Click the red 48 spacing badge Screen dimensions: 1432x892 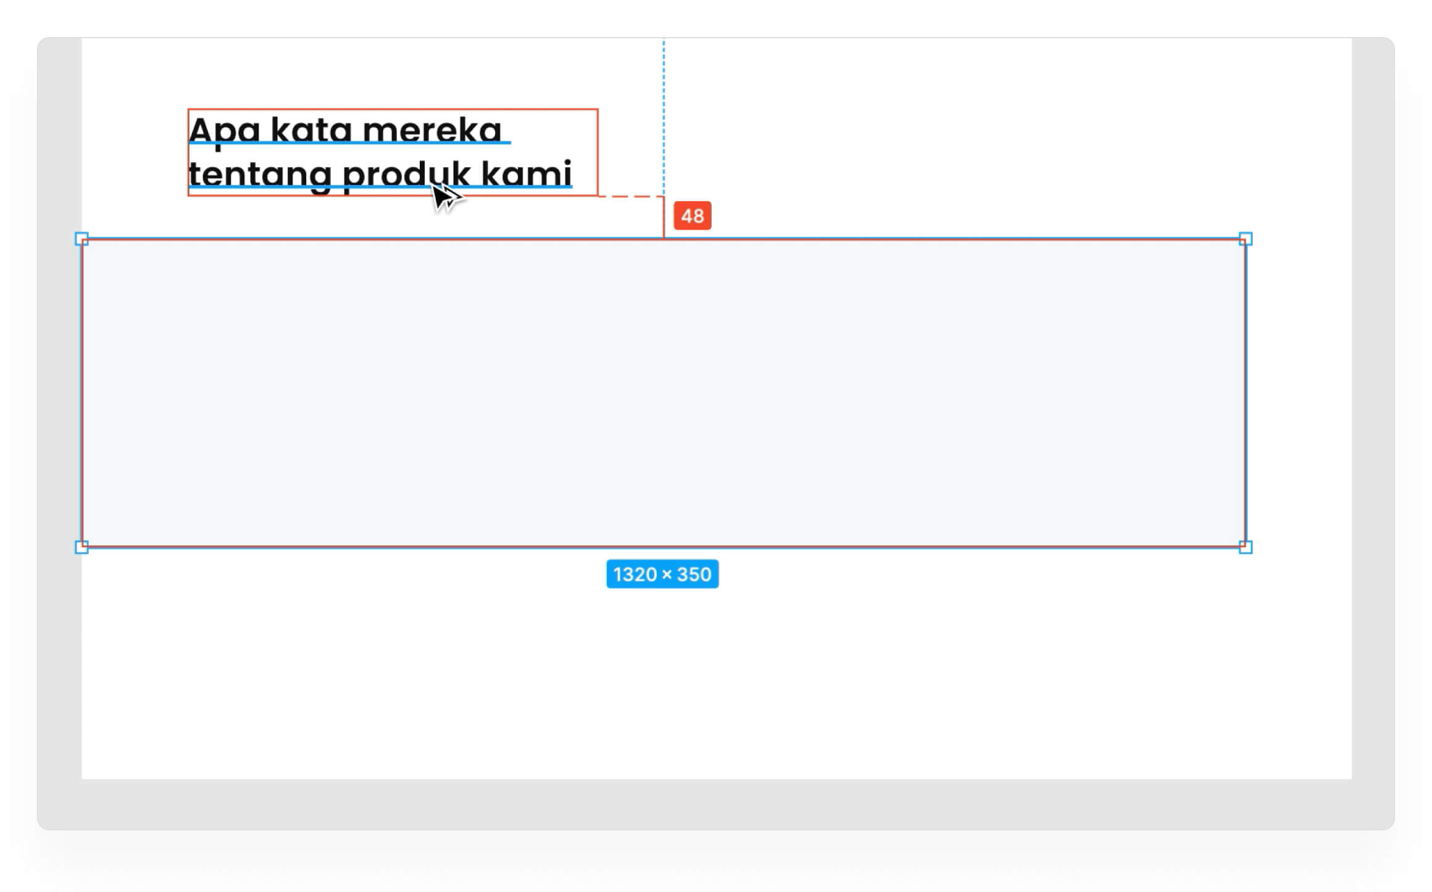pos(692,216)
